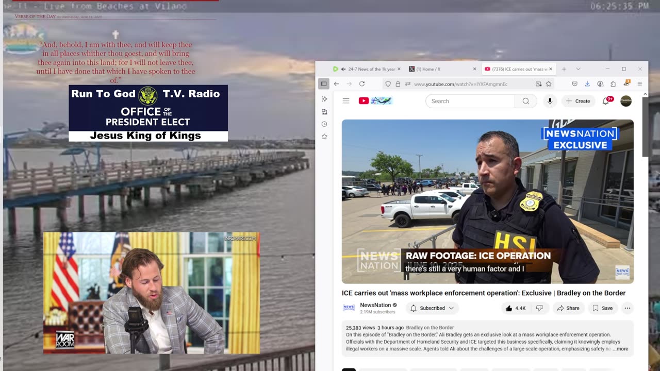The image size is (660, 371).
Task: Close the 24-7 News tab
Action: coord(399,69)
